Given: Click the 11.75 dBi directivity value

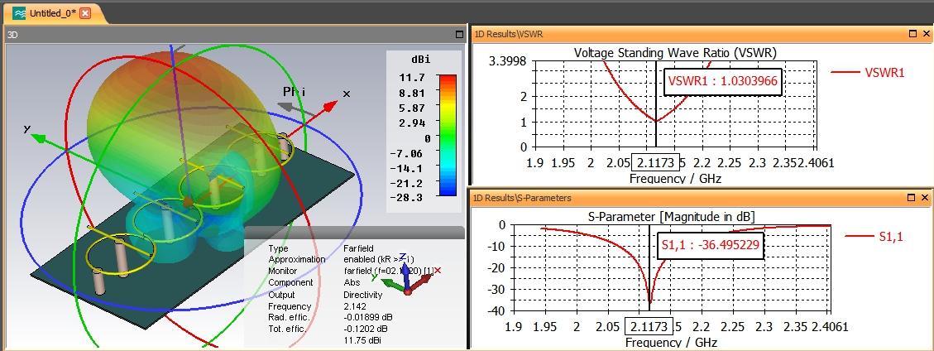Looking at the screenshot, I should (x=362, y=339).
